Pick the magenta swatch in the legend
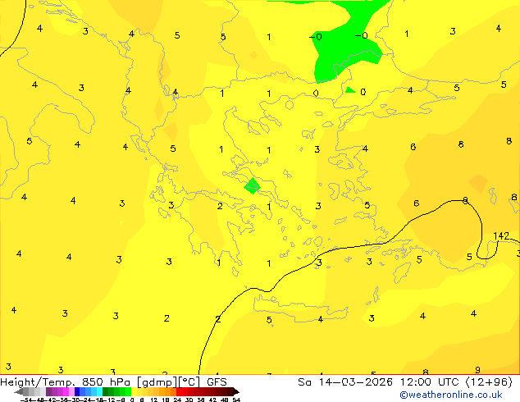Screen dimensions: 520x402 [x=66, y=391]
